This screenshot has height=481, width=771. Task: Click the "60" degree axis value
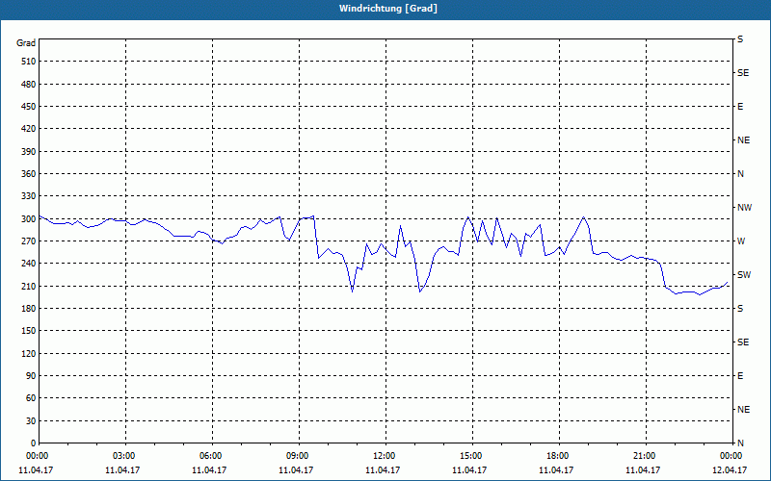click(31, 398)
